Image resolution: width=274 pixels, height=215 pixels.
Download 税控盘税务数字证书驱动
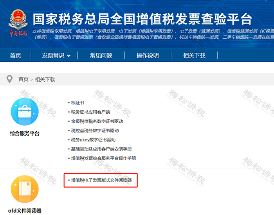[95, 131]
